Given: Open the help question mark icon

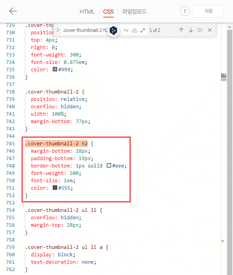Looking at the screenshot, I should (184, 11).
